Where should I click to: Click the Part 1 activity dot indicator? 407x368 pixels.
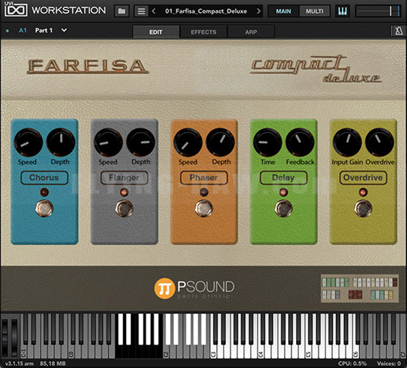(x=7, y=31)
